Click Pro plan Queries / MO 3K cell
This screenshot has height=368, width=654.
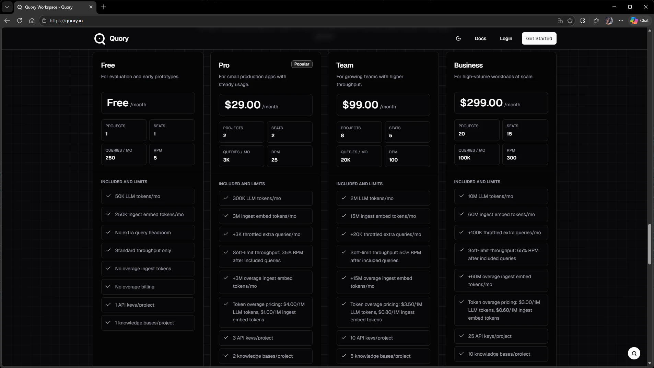[x=242, y=156]
